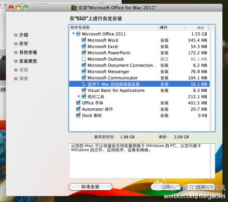The image size is (228, 202).
Task: Toggle the Microsoft Office 2011 parent checkbox
Action: click(78, 34)
